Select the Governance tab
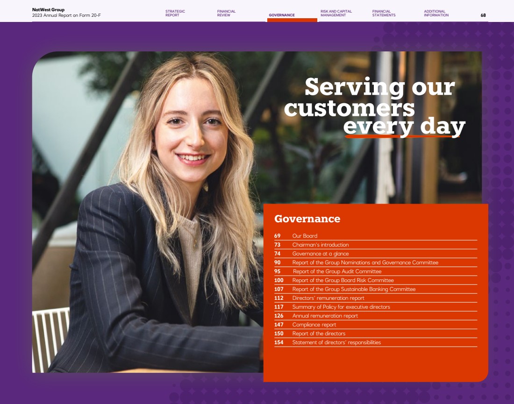Screen dimensions: 514x404 282,15
